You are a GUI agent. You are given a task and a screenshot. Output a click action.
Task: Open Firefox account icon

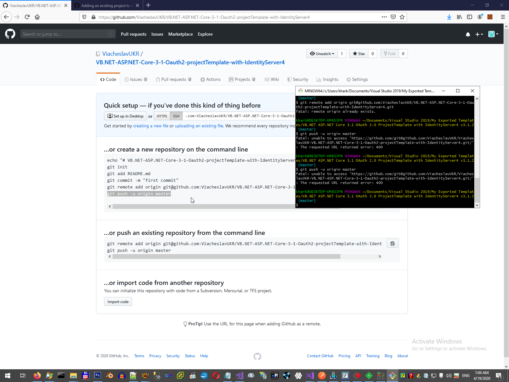tap(480, 17)
